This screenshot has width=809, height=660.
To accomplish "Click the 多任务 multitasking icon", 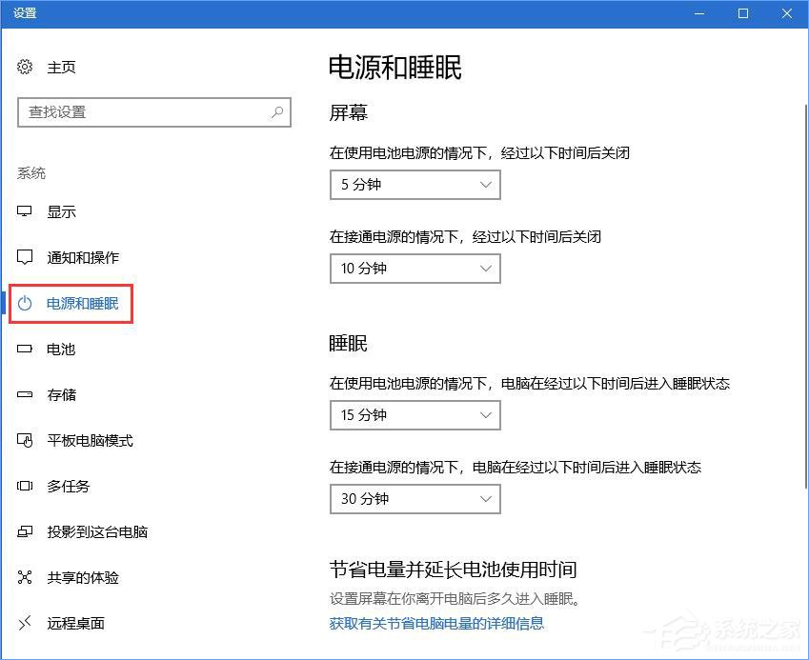I will pyautogui.click(x=24, y=486).
